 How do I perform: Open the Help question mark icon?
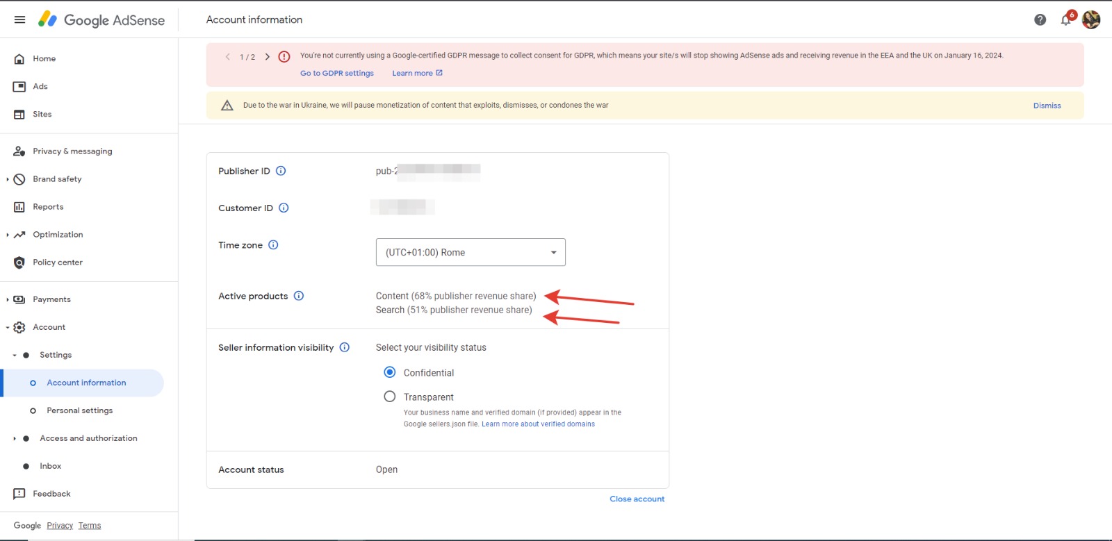[1040, 19]
